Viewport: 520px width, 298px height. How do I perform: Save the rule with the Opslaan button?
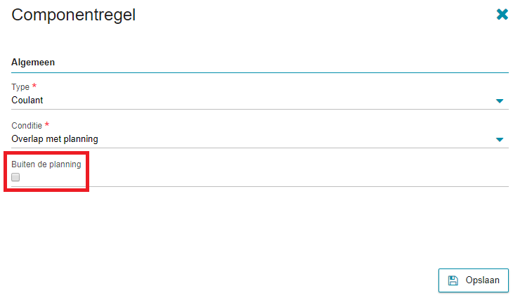tap(473, 280)
